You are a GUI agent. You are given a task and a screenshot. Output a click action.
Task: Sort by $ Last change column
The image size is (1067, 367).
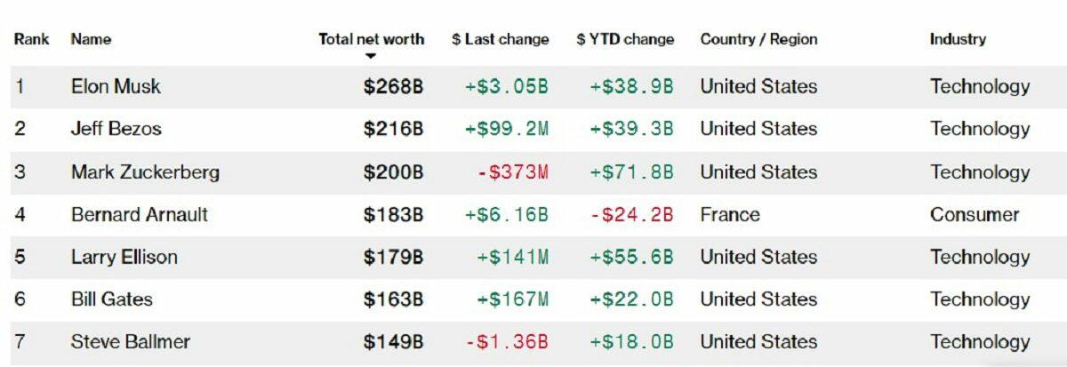500,39
